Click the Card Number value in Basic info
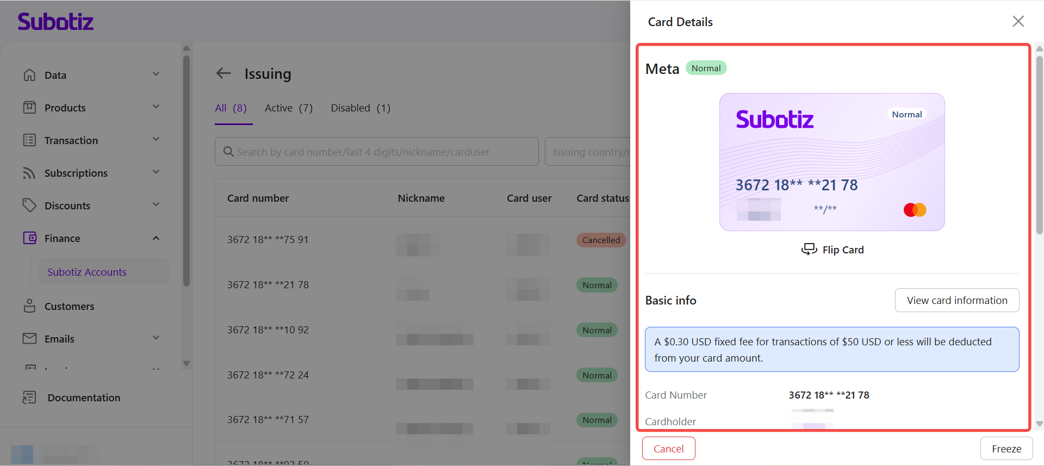 829,395
